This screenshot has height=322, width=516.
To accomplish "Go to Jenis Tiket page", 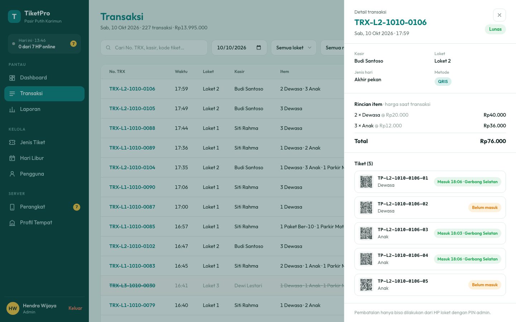I will (44, 142).
